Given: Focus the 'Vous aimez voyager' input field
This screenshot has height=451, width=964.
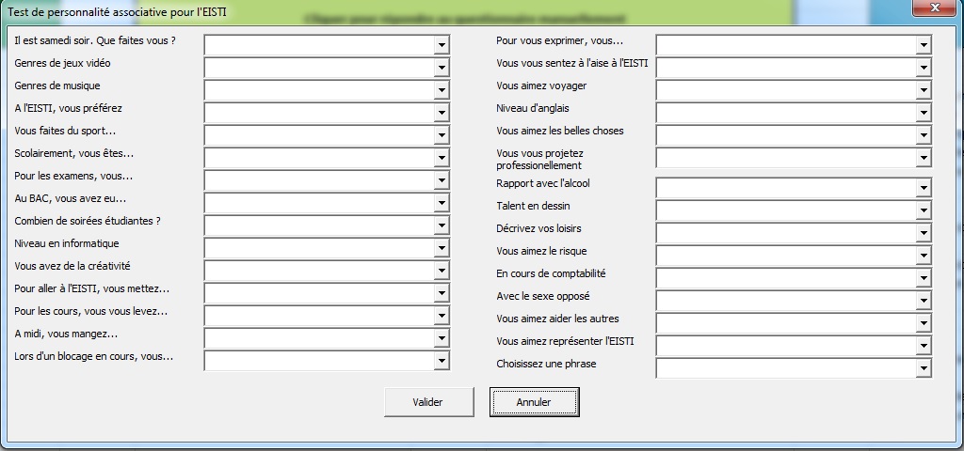Looking at the screenshot, I should click(785, 90).
